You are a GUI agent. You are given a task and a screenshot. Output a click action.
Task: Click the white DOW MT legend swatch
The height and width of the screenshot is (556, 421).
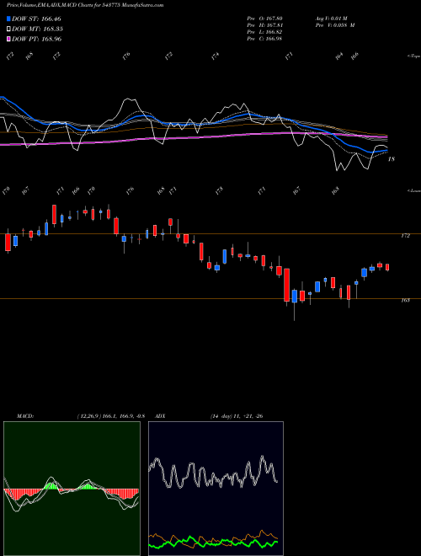8,29
